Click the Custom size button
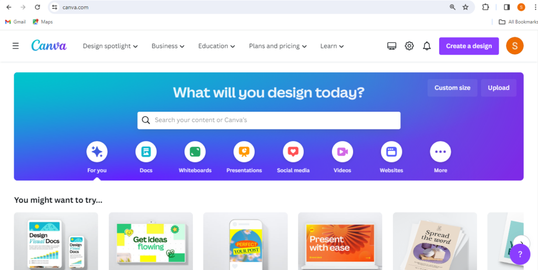Image resolution: width=538 pixels, height=270 pixels. 452,88
